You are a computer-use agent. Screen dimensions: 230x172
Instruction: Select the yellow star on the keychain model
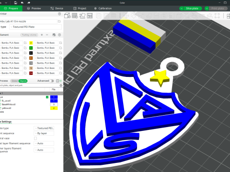coord(160,77)
